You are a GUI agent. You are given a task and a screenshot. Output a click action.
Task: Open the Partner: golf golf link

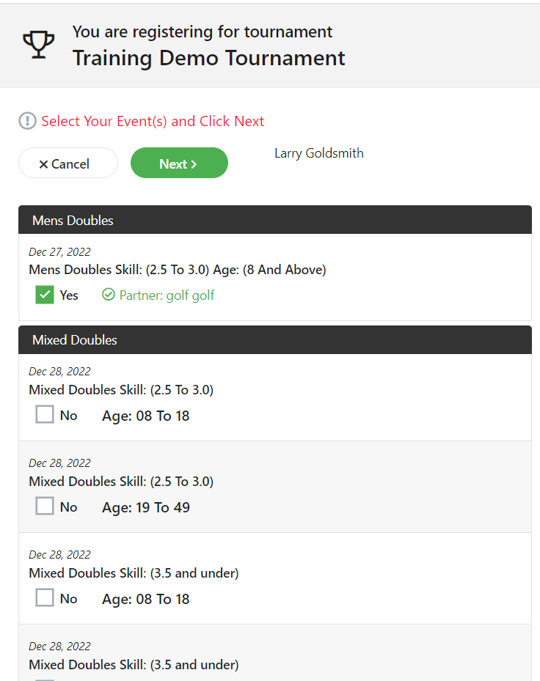tap(167, 295)
